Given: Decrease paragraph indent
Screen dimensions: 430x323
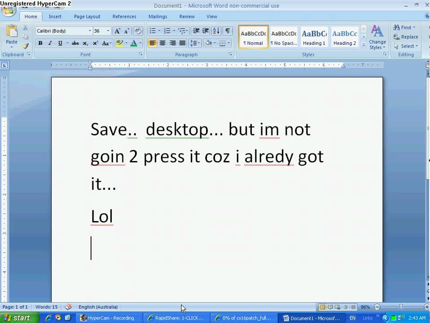Looking at the screenshot, I should [x=196, y=31].
